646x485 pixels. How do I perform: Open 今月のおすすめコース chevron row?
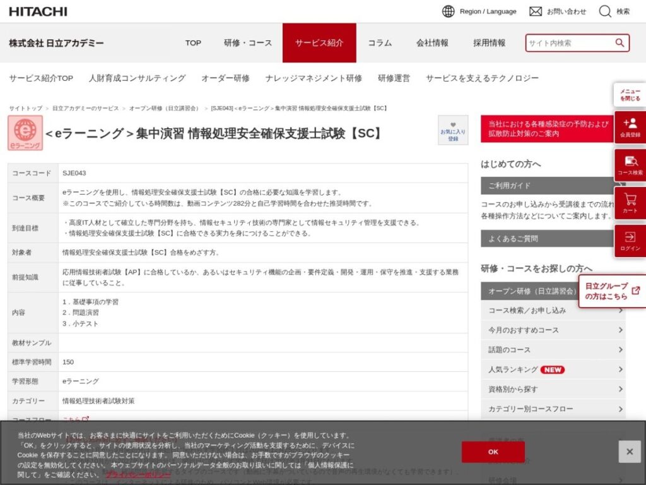[553, 330]
